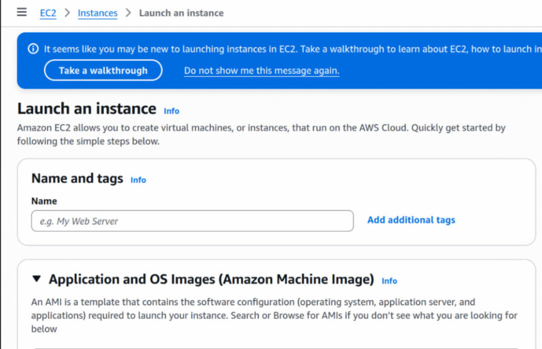Open the hamburger navigation menu
This screenshot has height=349, width=542.
coord(22,12)
